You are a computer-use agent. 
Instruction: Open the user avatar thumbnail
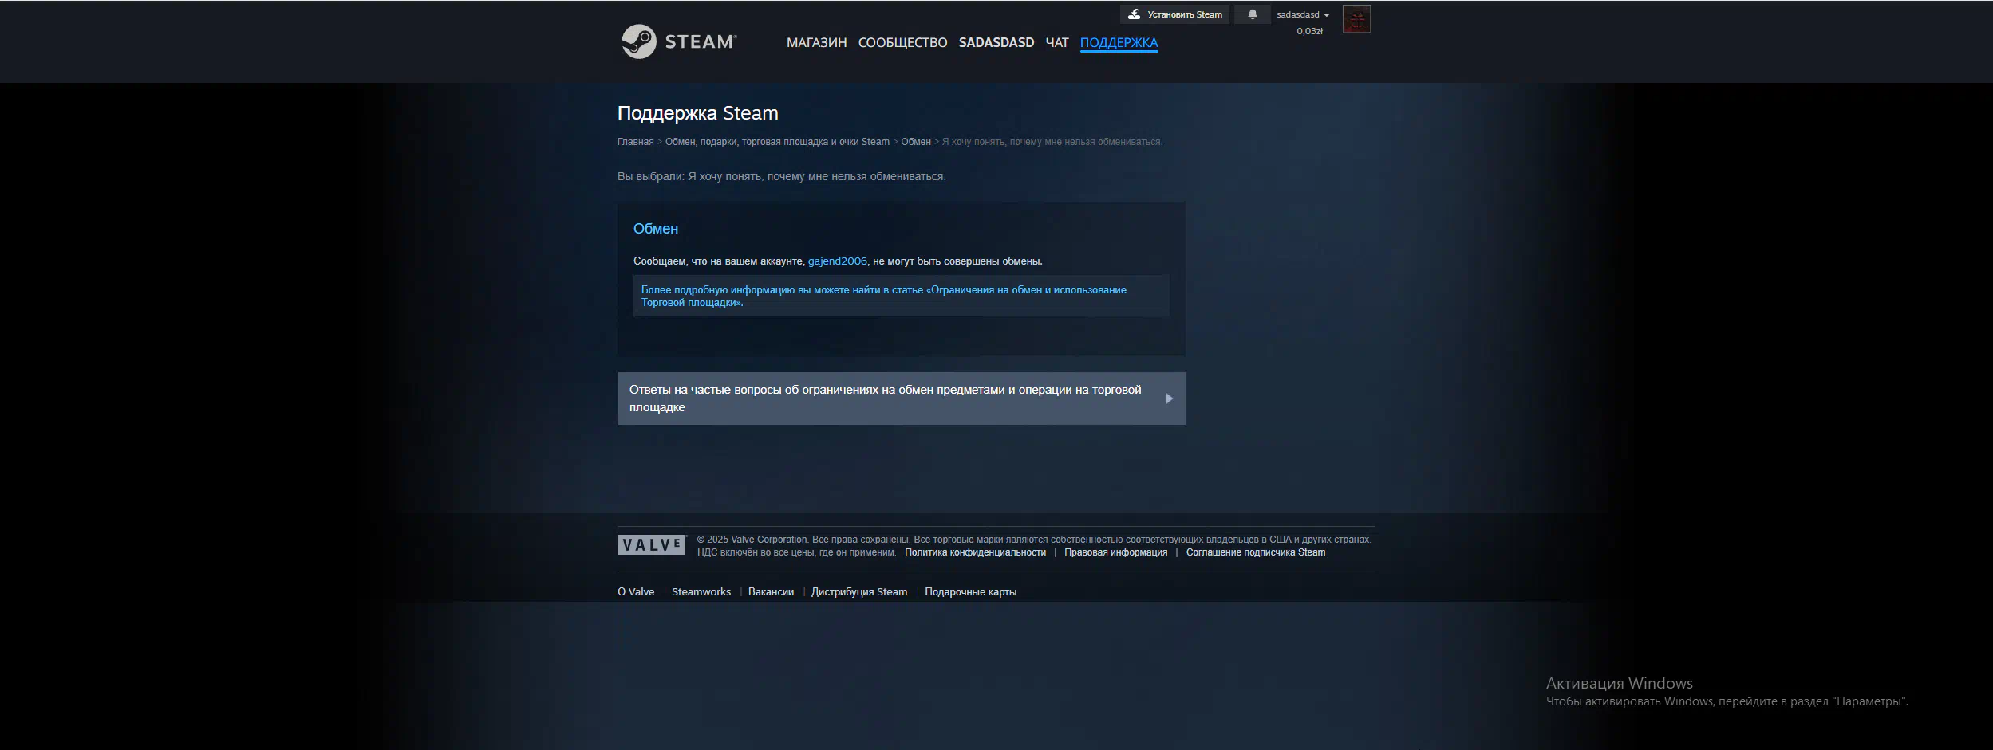click(x=1356, y=19)
